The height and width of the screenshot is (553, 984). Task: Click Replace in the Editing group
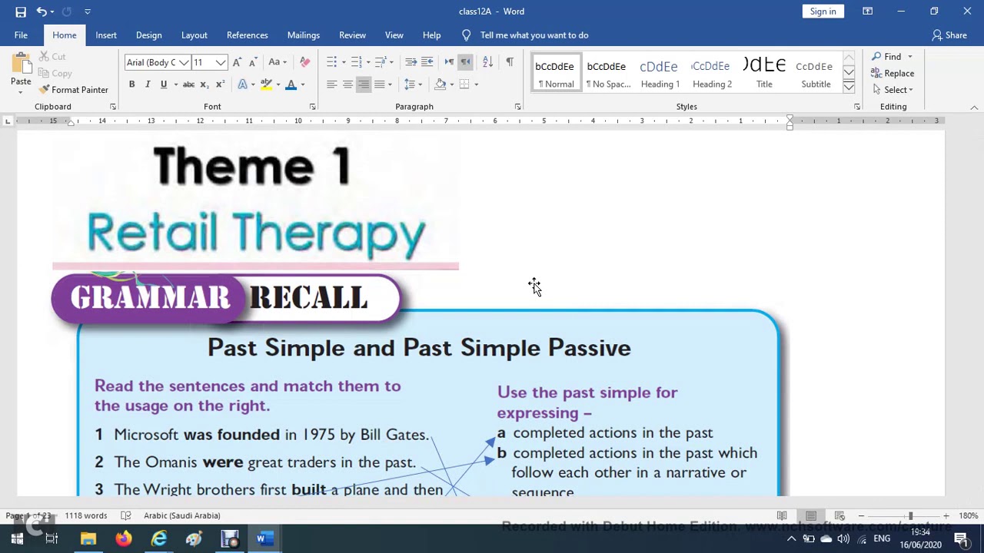(x=893, y=74)
